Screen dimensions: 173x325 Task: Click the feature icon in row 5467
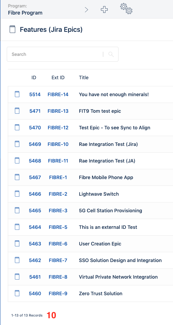(17, 177)
